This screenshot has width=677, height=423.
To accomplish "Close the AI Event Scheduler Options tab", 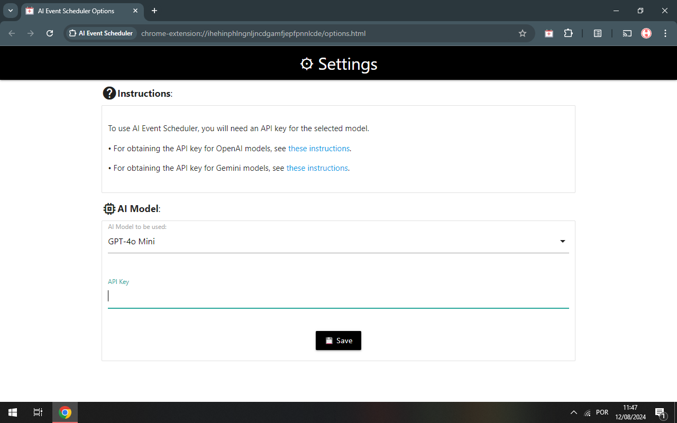I will 135,11.
